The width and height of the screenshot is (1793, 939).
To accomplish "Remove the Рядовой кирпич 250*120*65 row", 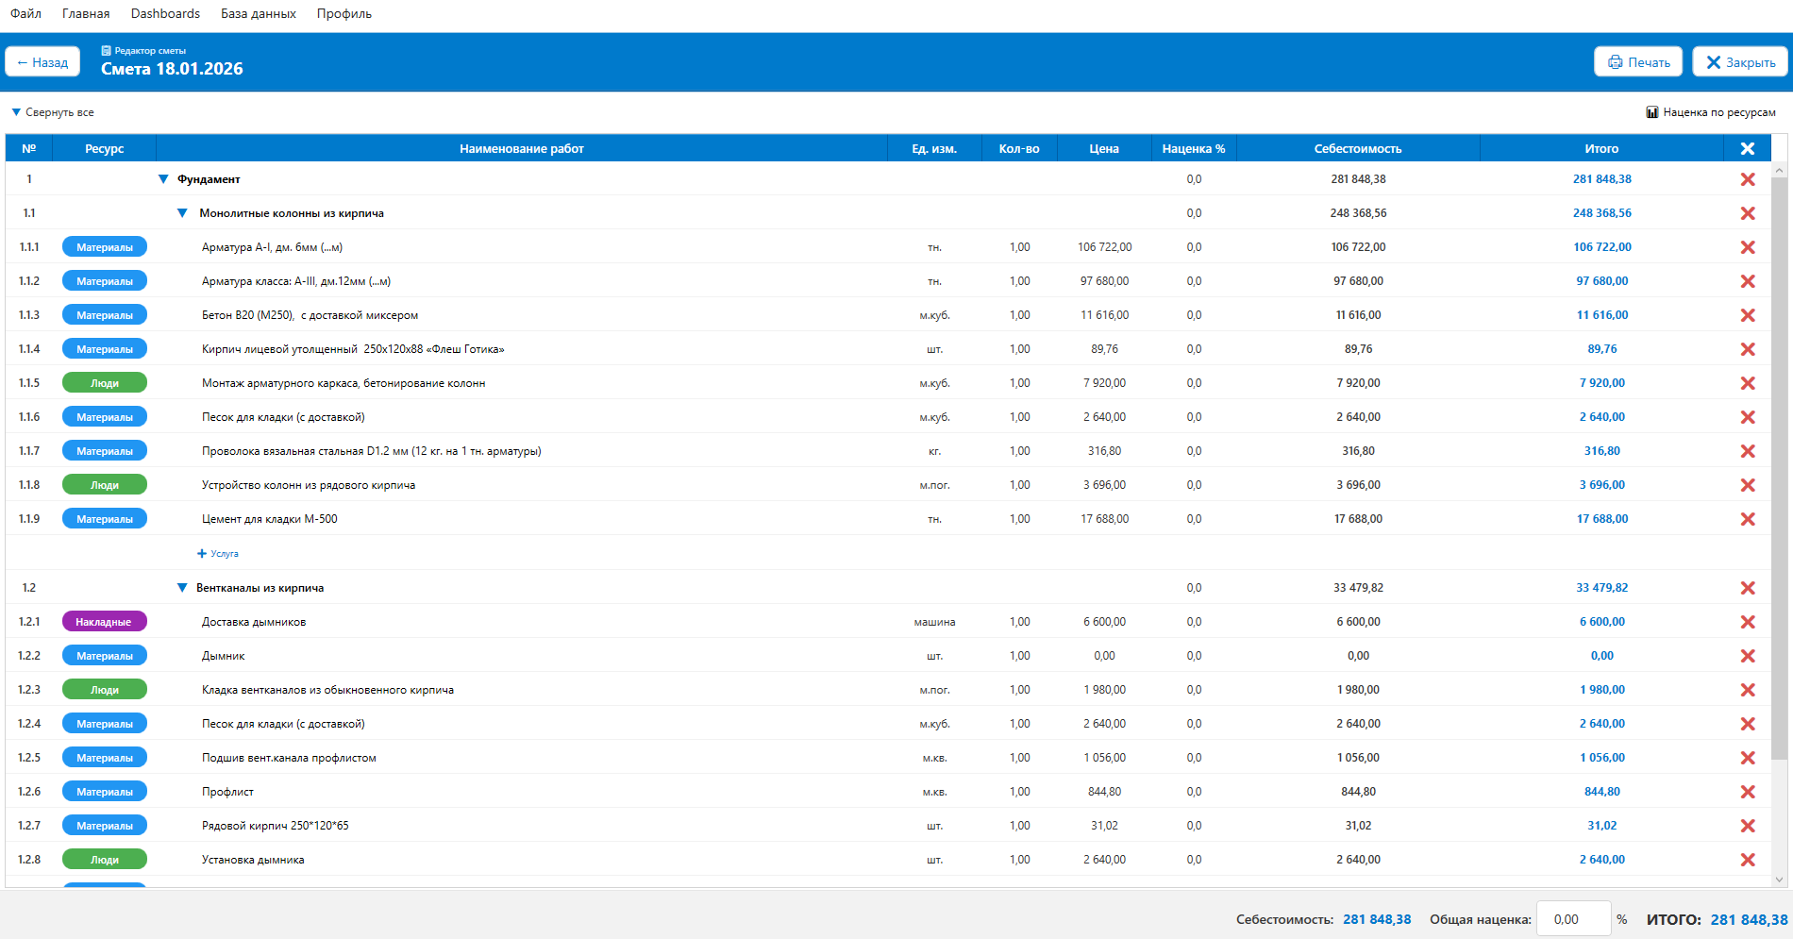I will pyautogui.click(x=1748, y=826).
